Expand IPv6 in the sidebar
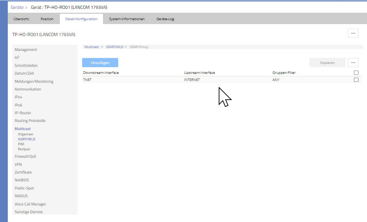 click(18, 105)
